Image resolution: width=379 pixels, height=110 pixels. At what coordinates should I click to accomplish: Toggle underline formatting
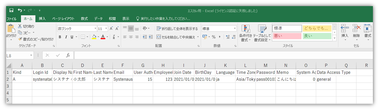click(72, 37)
